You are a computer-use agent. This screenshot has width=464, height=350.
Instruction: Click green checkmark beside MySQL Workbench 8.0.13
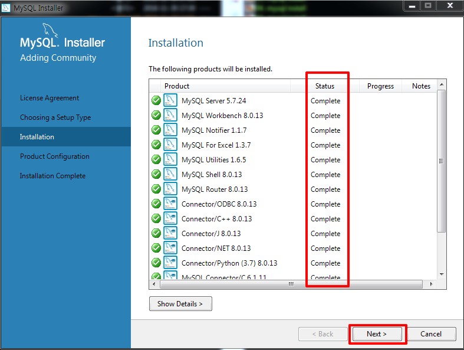pyautogui.click(x=156, y=115)
